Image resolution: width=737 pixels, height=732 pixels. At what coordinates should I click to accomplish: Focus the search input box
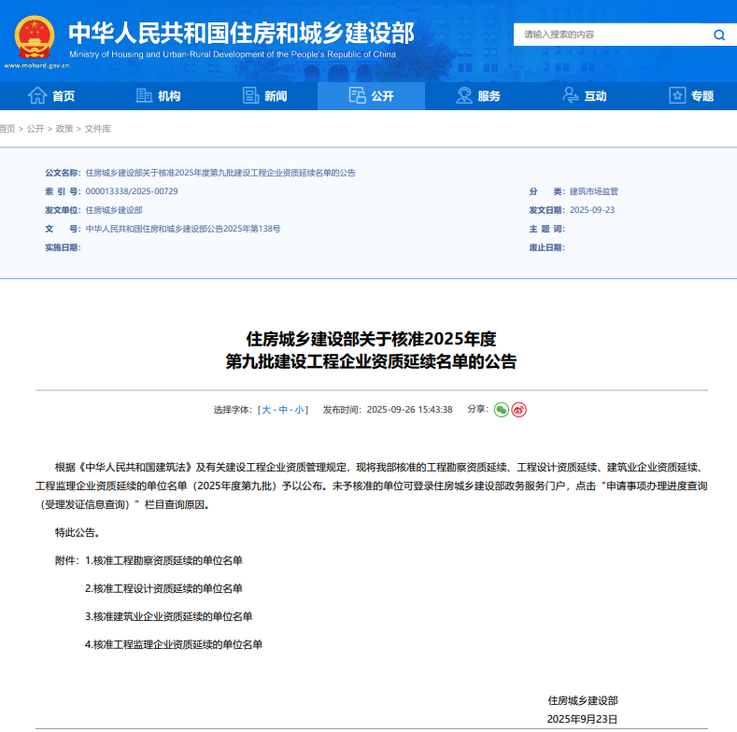[x=607, y=35]
